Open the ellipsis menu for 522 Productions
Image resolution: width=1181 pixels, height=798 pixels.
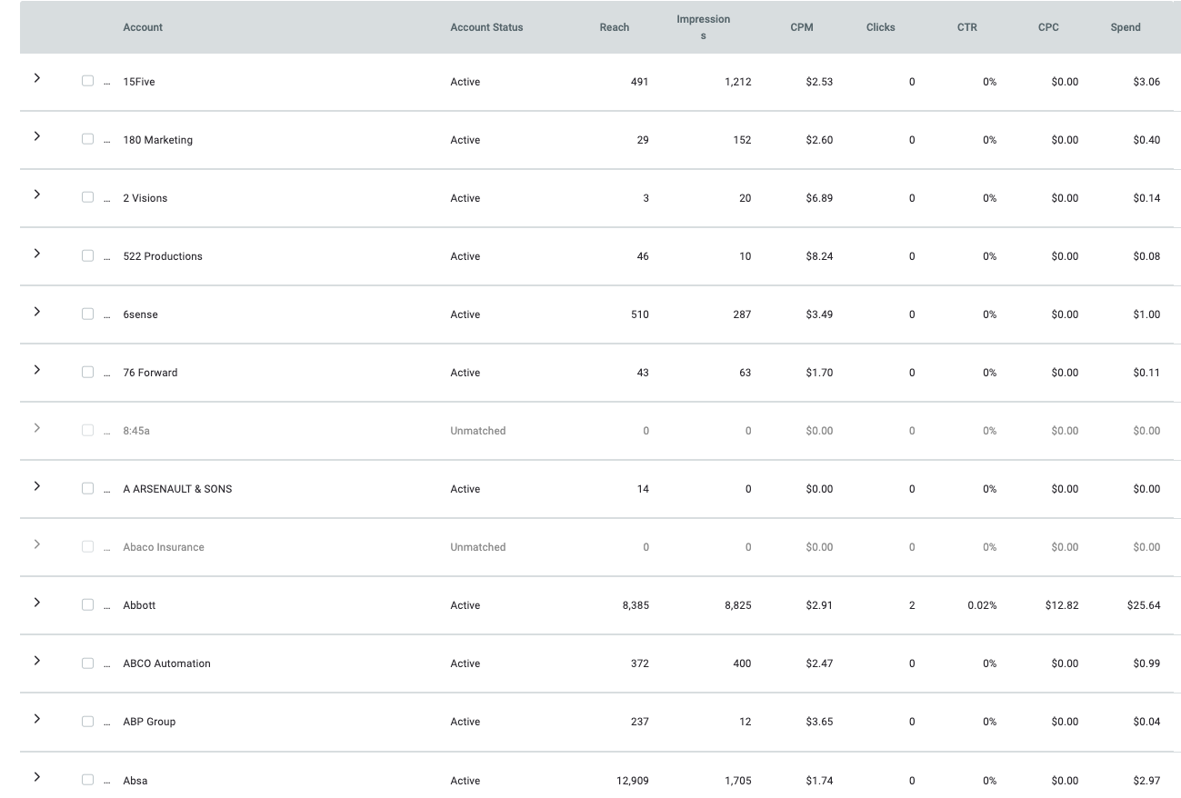coord(107,257)
